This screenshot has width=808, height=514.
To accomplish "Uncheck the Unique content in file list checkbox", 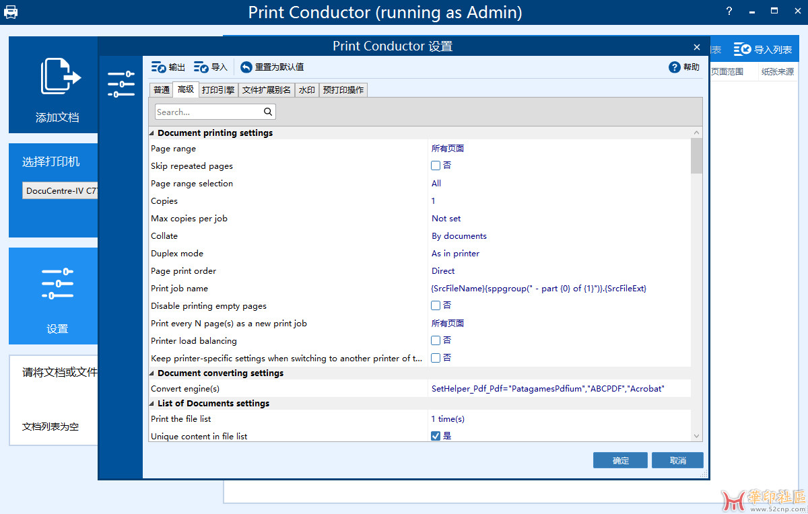I will (x=436, y=436).
